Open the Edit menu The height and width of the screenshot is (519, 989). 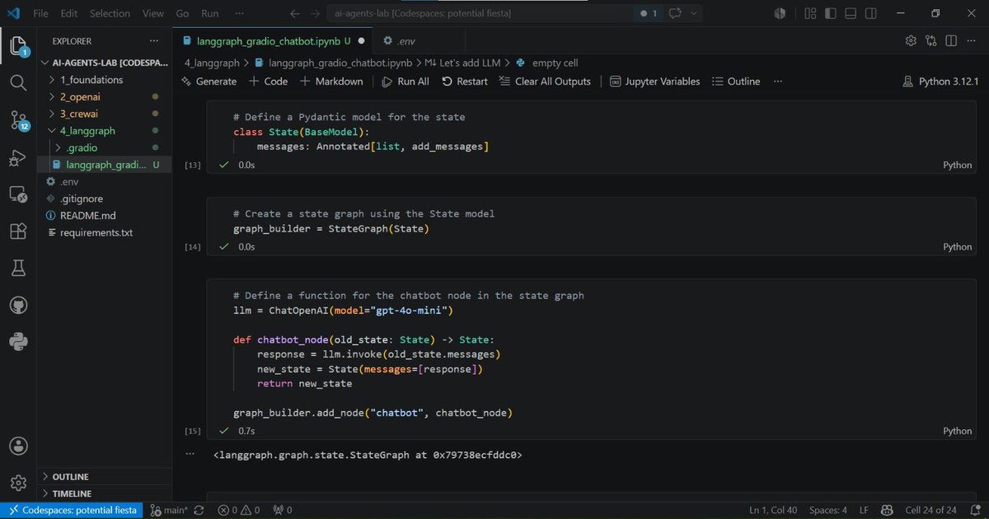[69, 13]
